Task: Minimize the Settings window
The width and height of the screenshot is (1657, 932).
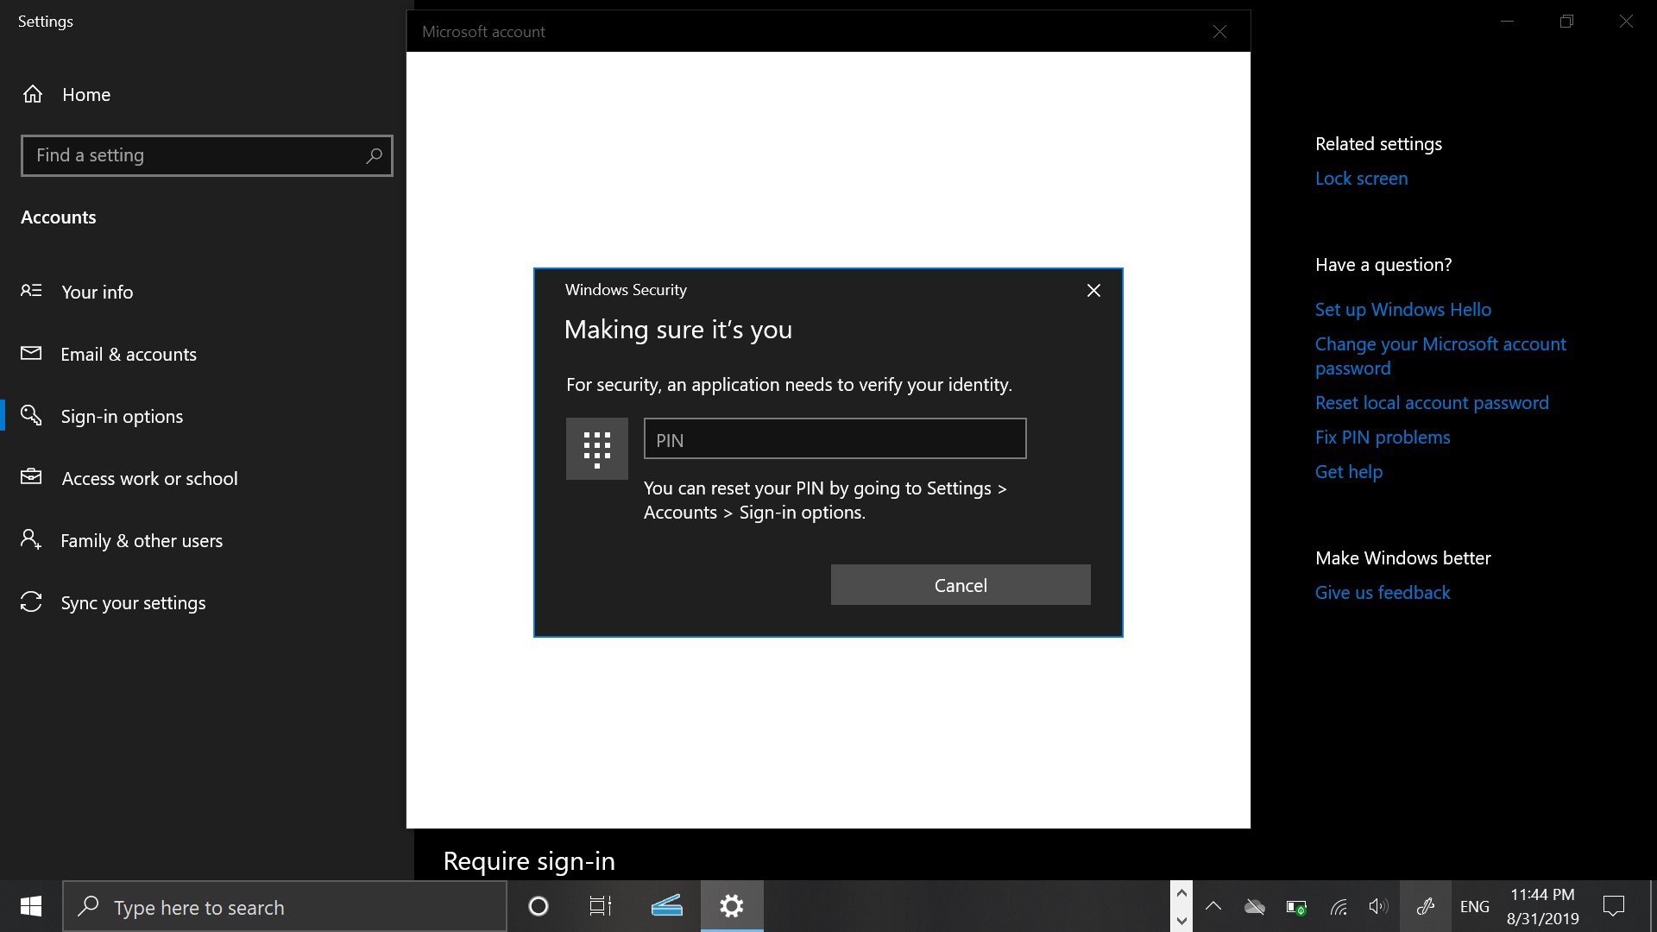Action: click(x=1508, y=22)
